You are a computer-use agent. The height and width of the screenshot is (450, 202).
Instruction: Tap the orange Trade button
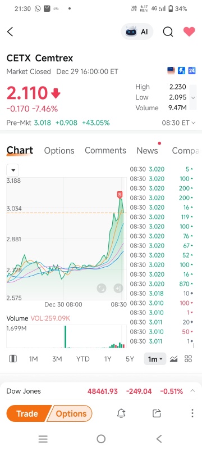tap(27, 413)
